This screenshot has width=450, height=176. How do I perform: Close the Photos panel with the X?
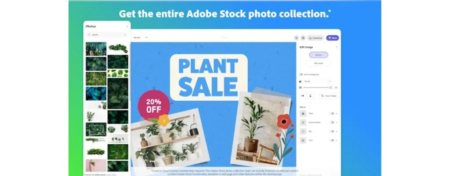click(127, 26)
